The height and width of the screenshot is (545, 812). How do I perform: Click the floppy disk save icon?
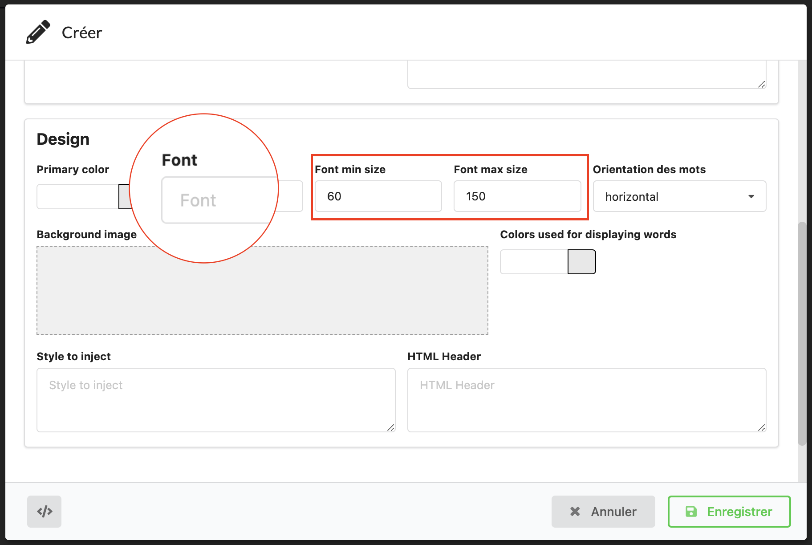click(691, 512)
